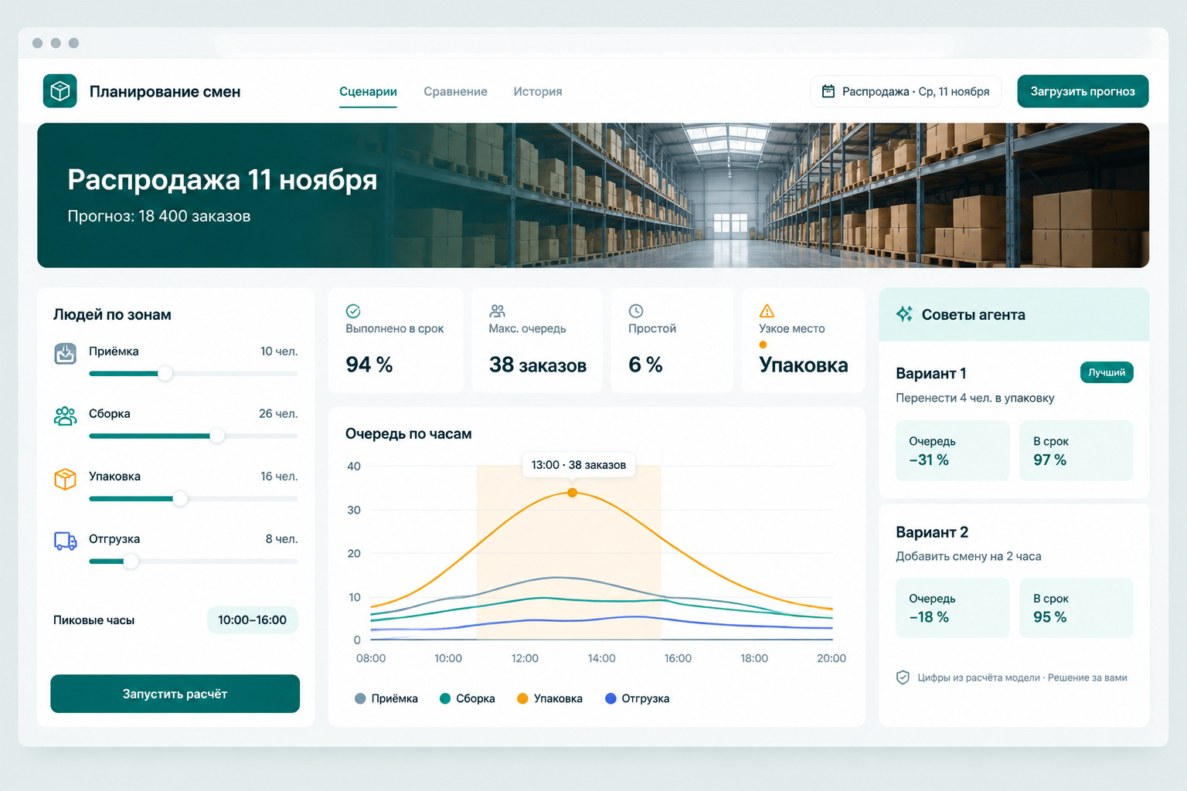
Task: Click the Прогноз: 18 400 заказов text
Action: click(159, 216)
